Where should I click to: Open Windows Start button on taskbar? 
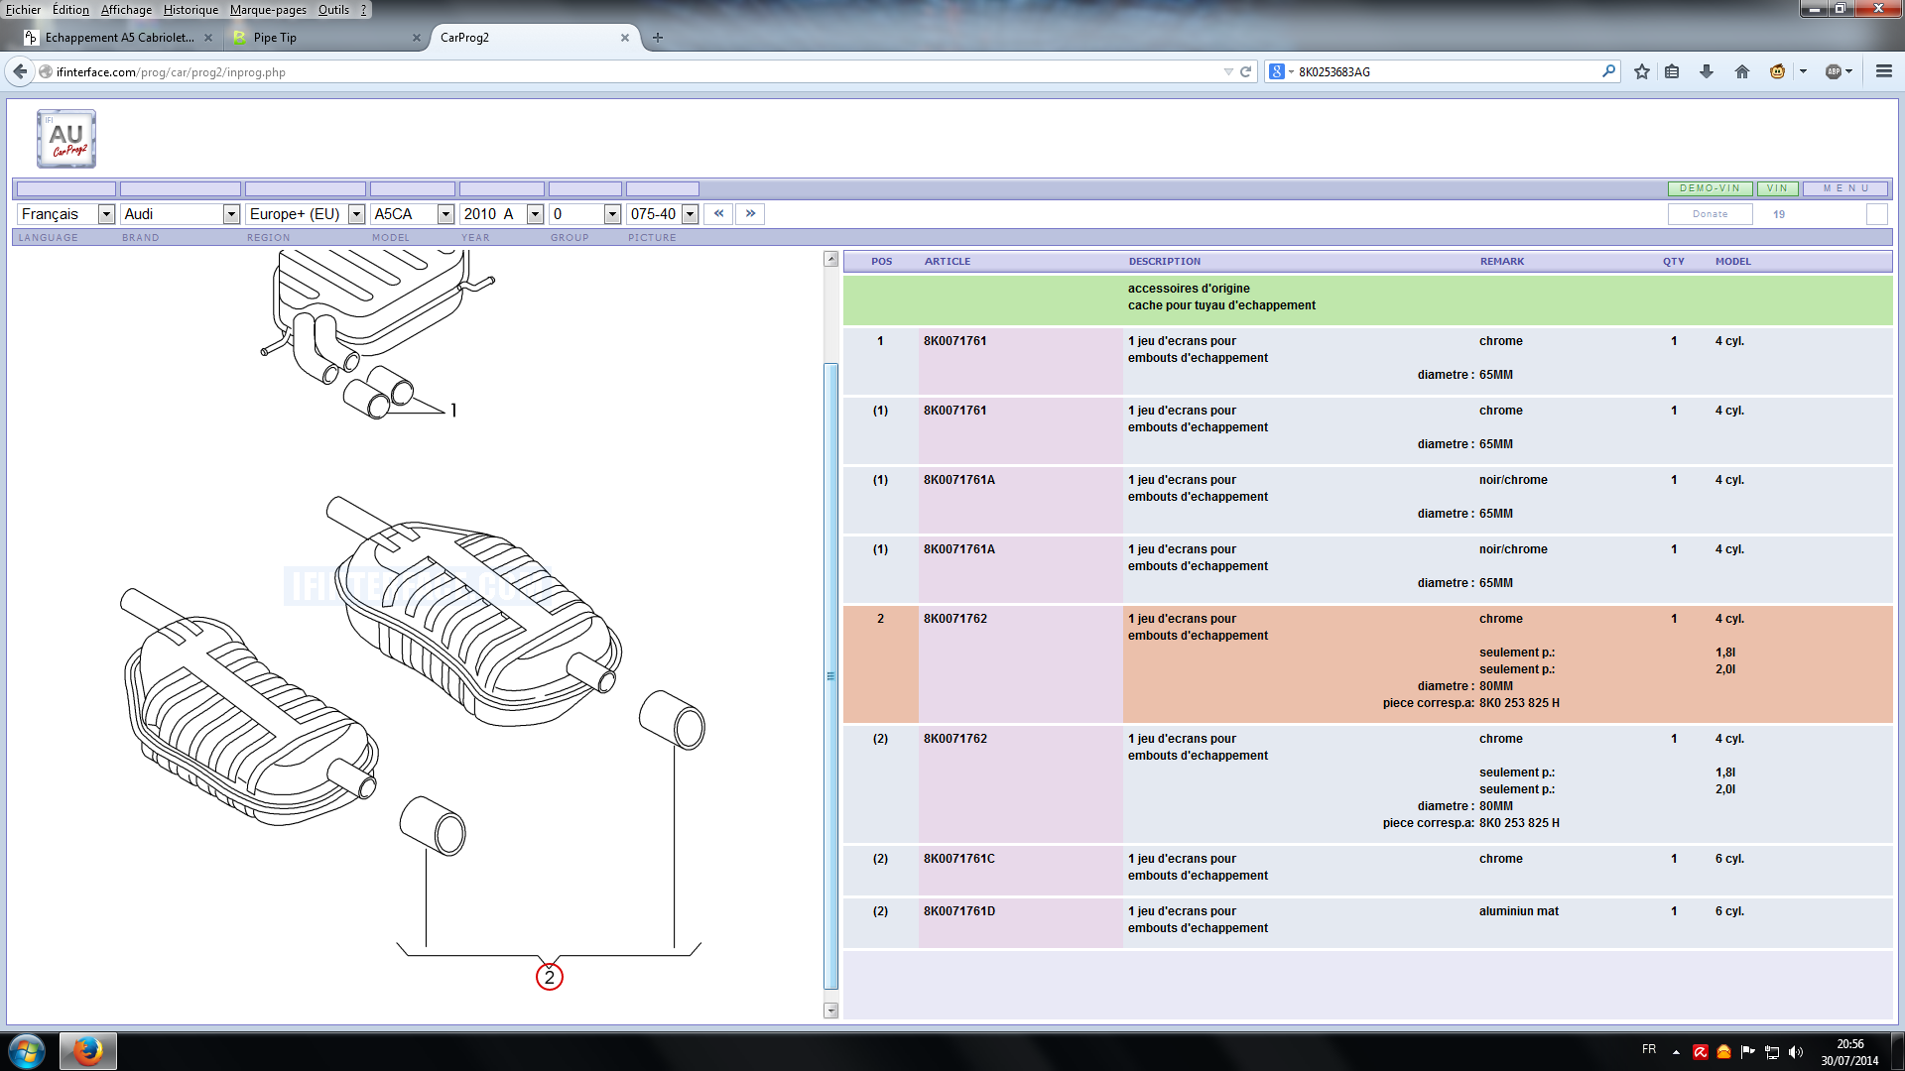27,1051
